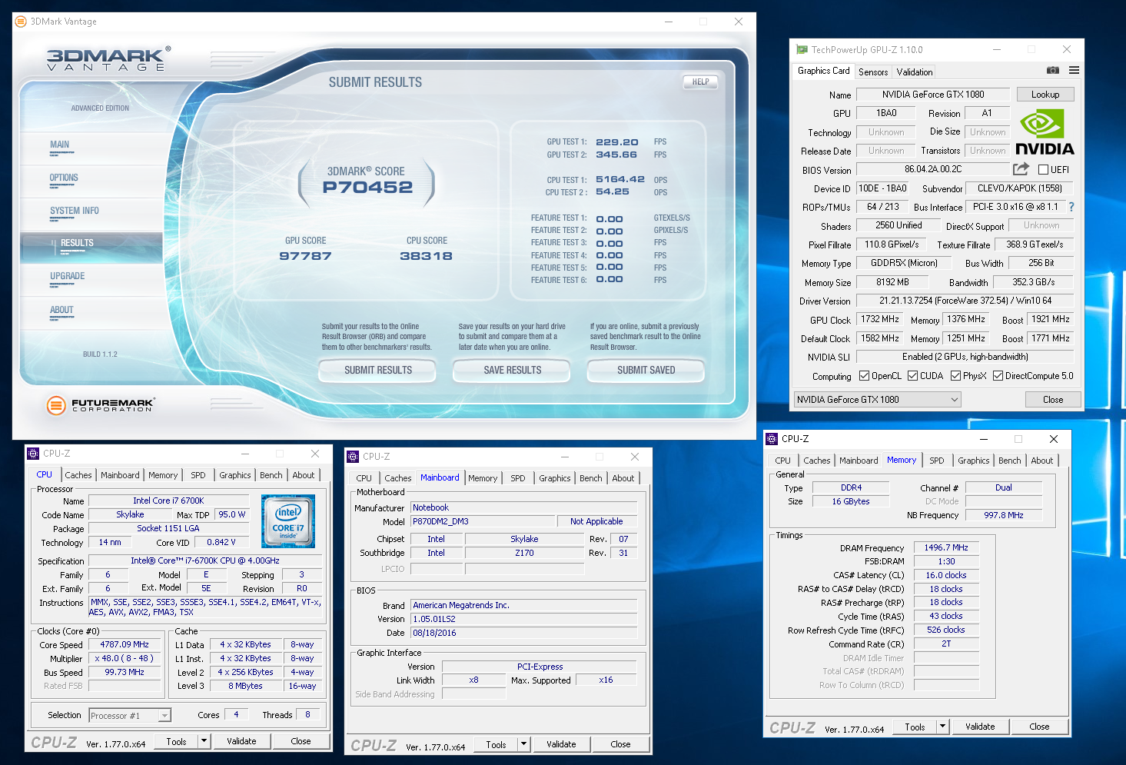
Task: Select Graphics Card tab in GPU-Z
Action: (x=824, y=71)
